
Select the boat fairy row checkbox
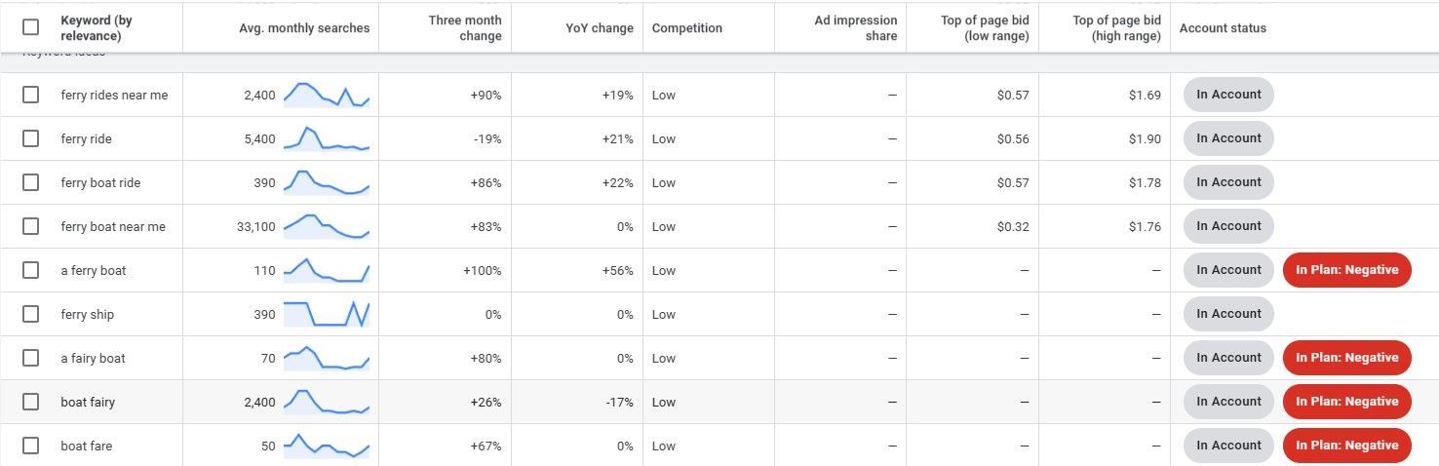[30, 402]
